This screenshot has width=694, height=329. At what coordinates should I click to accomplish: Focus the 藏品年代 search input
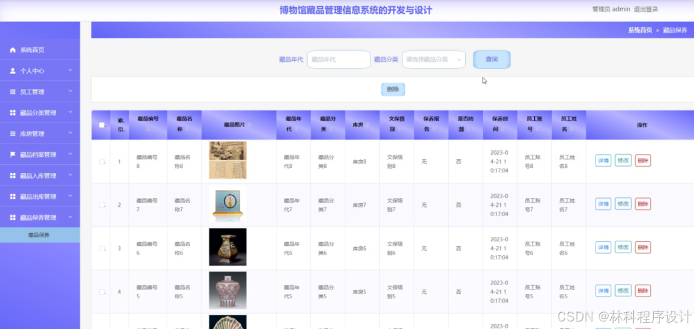click(339, 60)
